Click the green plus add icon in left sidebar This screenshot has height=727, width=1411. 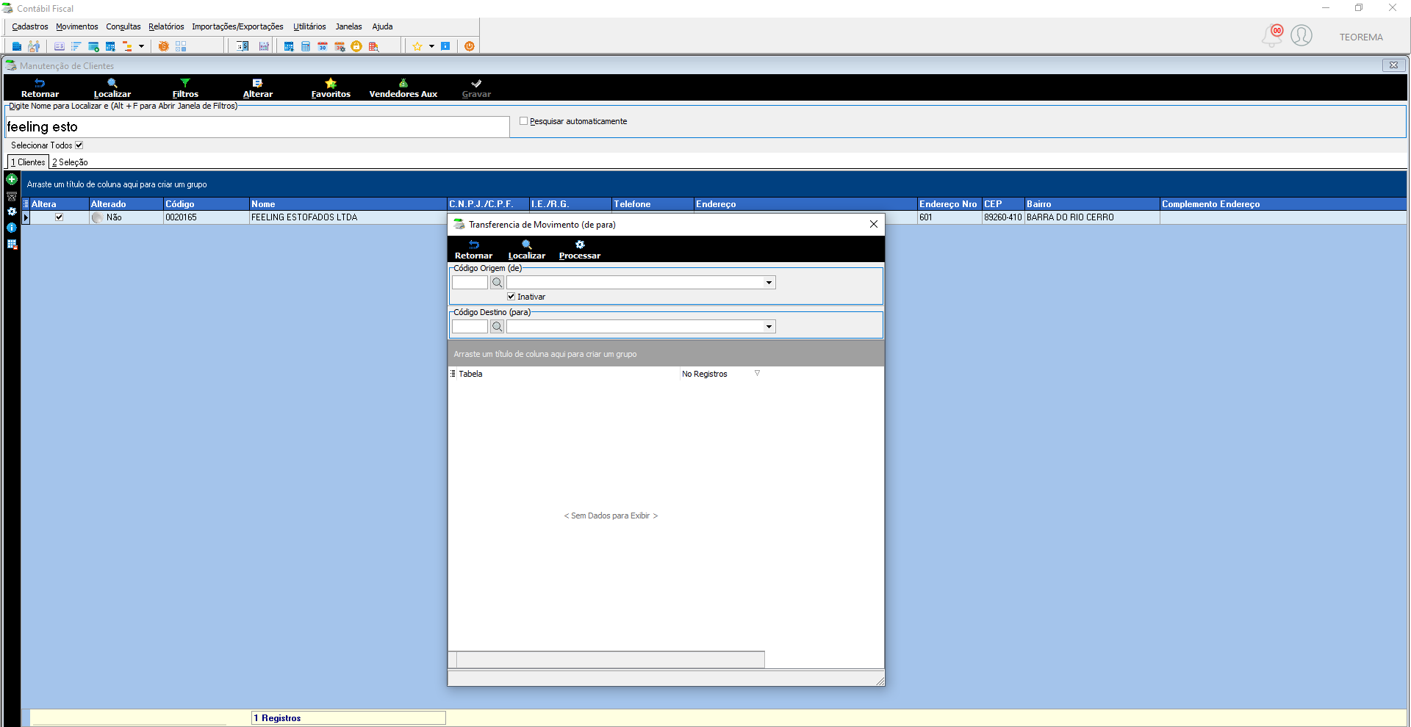[x=12, y=179]
